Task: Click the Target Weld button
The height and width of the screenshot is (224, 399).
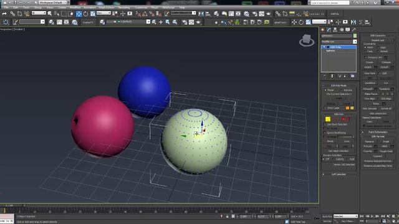Action: pos(386,151)
